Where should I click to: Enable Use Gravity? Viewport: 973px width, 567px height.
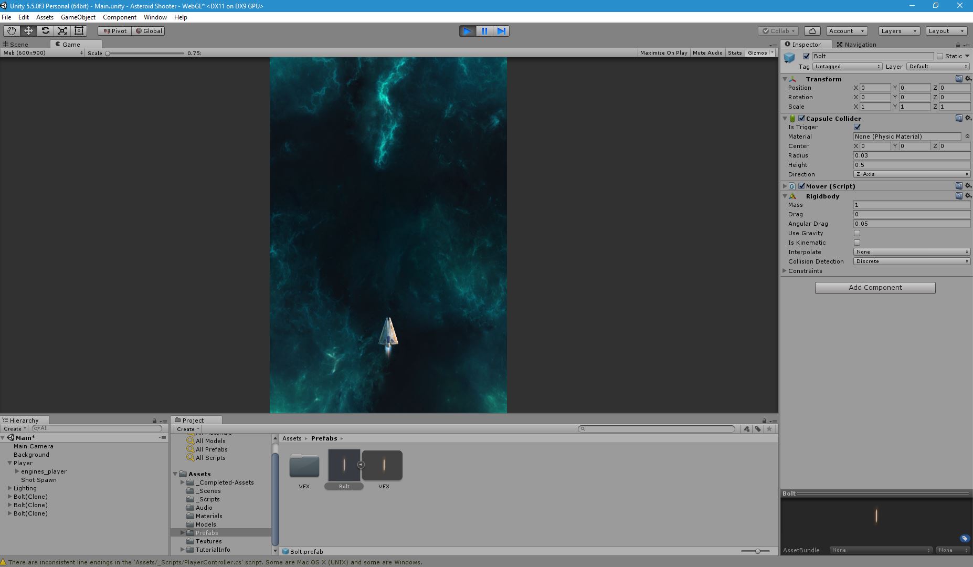point(857,233)
